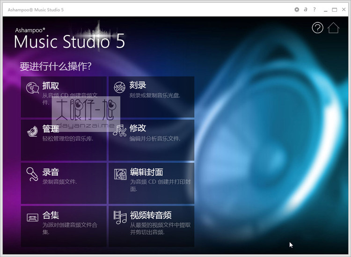Click description text 刻录或复制音乐光盘

155,95
